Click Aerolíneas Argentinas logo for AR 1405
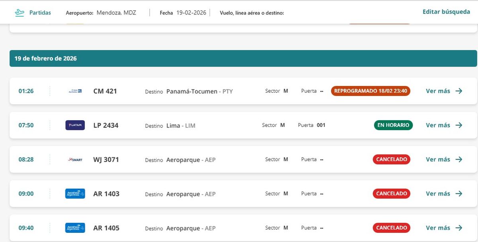The height and width of the screenshot is (242, 478). click(75, 228)
